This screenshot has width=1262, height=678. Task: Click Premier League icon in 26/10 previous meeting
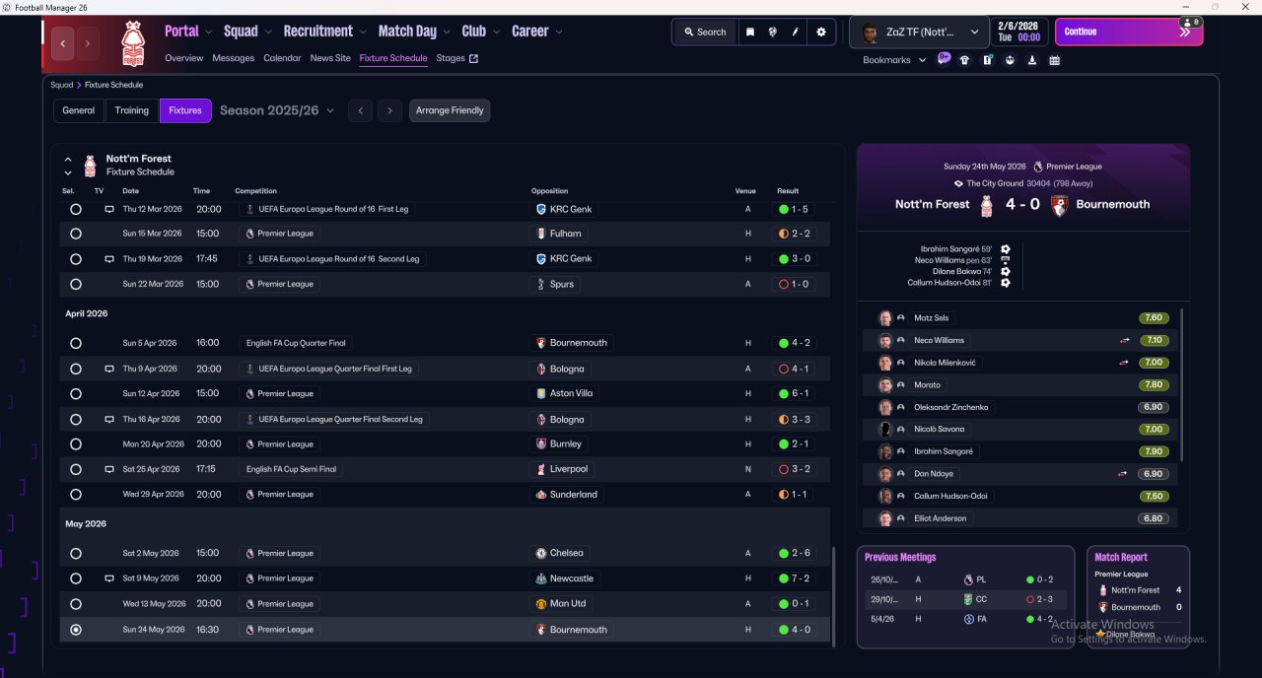click(x=968, y=580)
